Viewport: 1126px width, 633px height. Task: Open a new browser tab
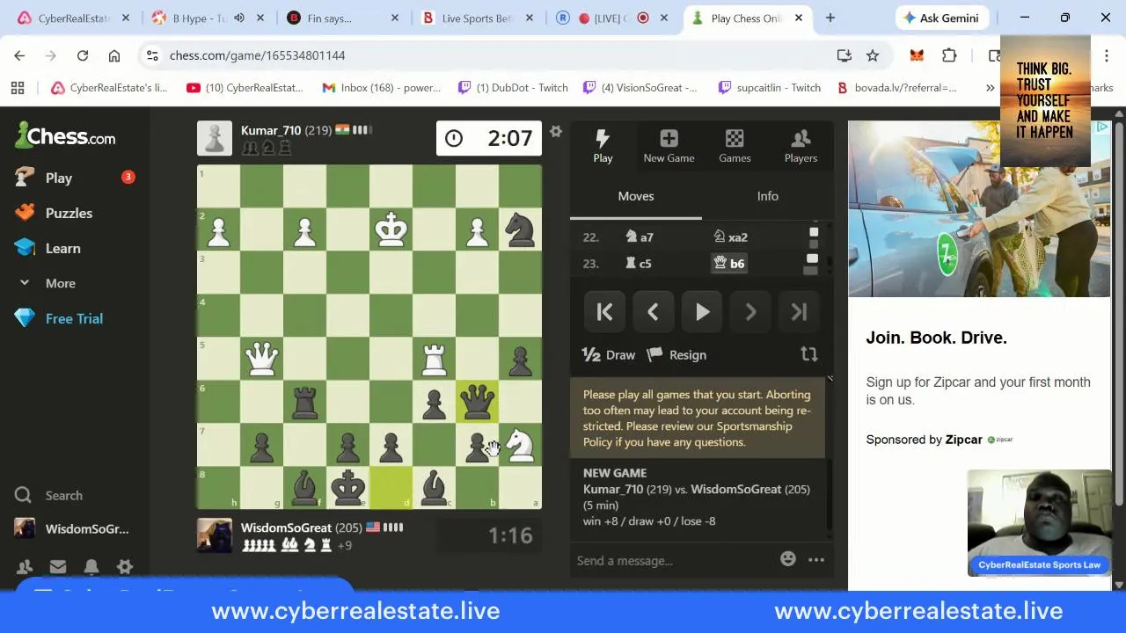(830, 18)
